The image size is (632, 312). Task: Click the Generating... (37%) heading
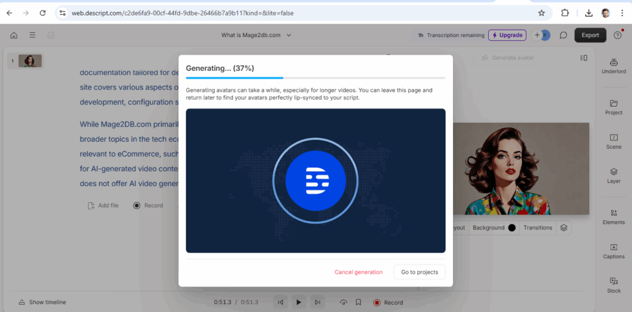[x=220, y=68]
